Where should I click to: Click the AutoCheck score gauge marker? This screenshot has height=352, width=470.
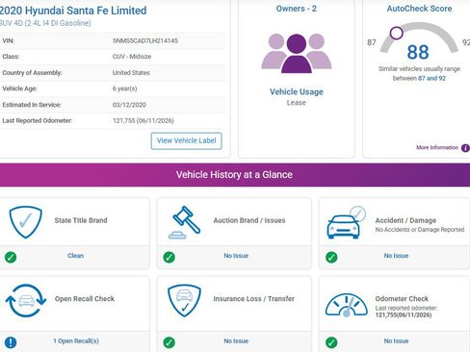(x=397, y=33)
